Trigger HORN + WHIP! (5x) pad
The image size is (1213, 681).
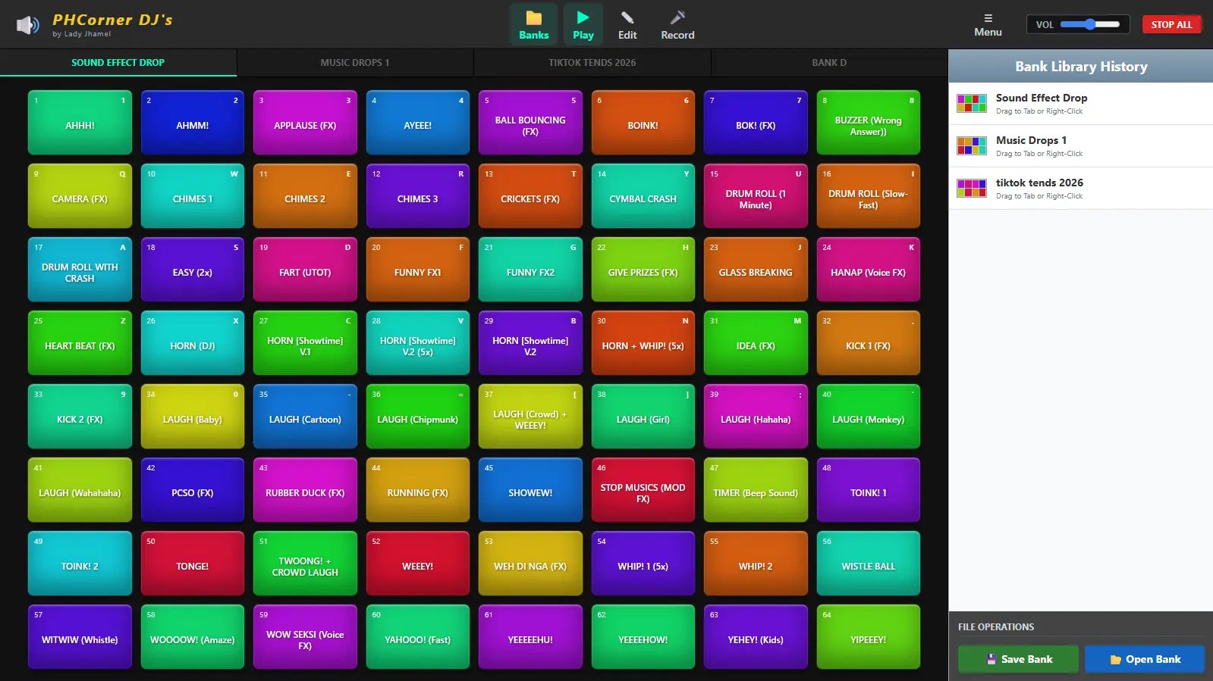[643, 343]
